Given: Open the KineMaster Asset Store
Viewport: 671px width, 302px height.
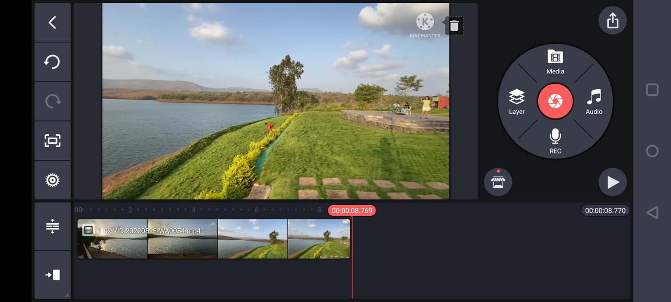Looking at the screenshot, I should click(498, 182).
